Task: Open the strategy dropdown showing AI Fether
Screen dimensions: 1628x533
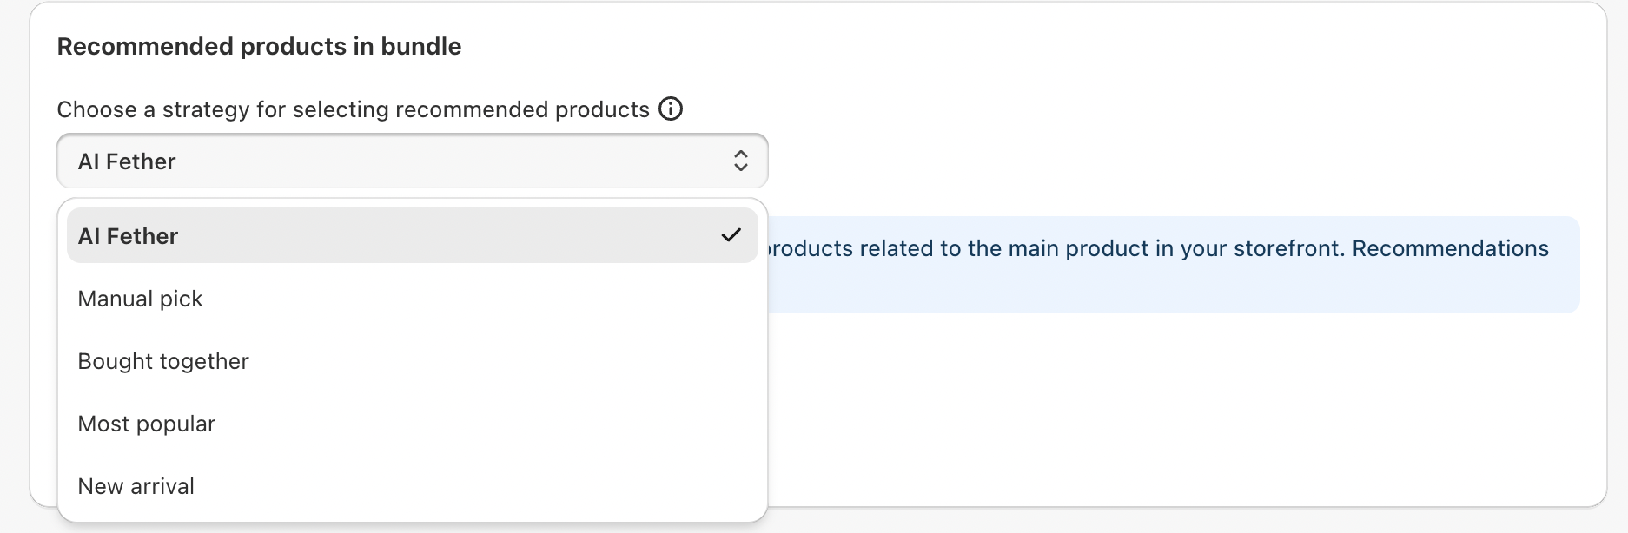Action: coord(412,161)
